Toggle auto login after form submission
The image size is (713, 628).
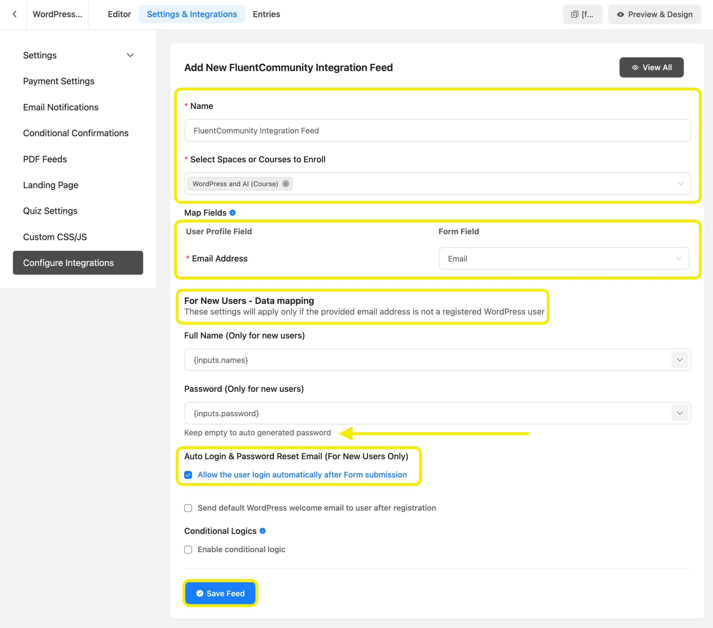click(x=188, y=475)
